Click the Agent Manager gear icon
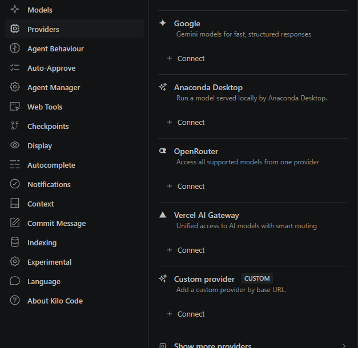The width and height of the screenshot is (358, 348). pos(15,87)
